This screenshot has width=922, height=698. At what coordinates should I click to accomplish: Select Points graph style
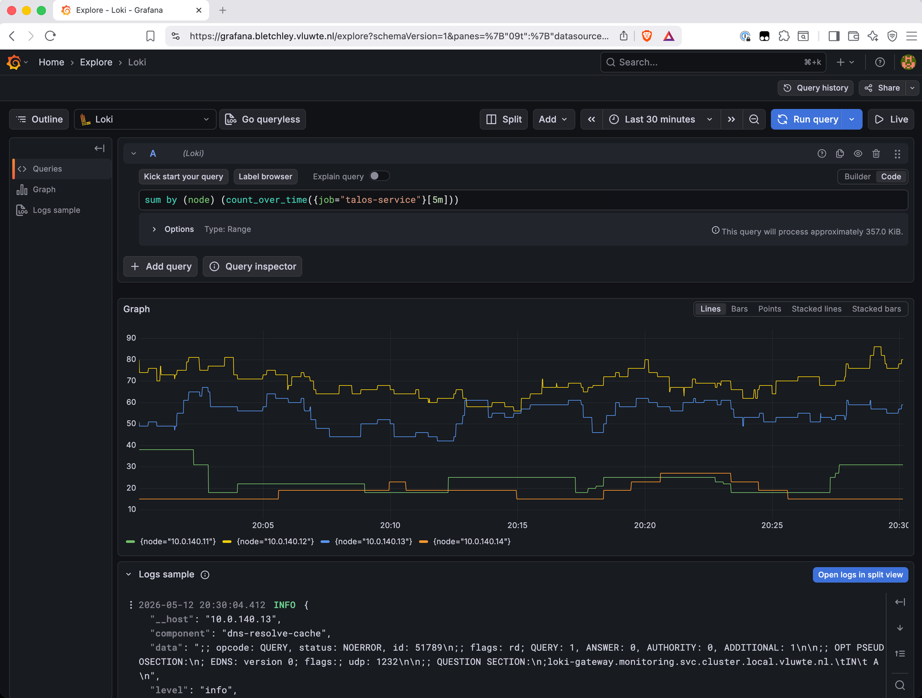(x=769, y=309)
